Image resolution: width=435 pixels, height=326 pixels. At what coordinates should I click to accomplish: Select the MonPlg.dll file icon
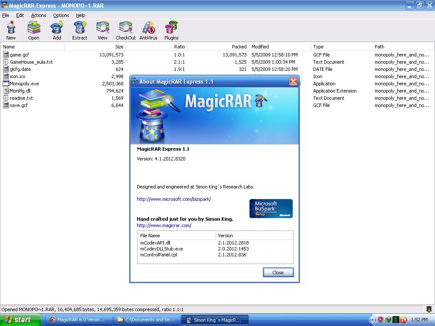point(6,91)
